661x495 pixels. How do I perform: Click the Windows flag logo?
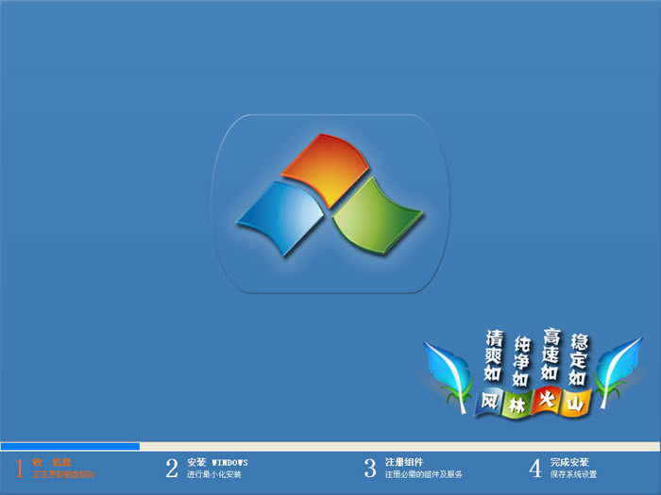point(330,195)
